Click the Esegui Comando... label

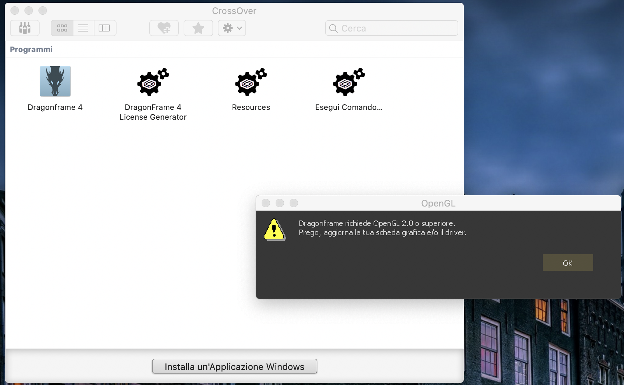click(x=349, y=107)
